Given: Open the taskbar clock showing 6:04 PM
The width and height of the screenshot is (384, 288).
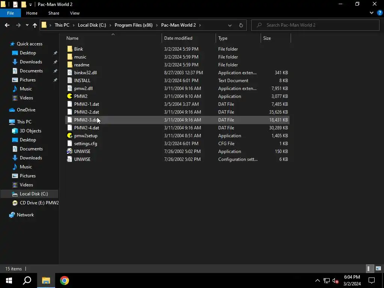Looking at the screenshot, I should coord(352,280).
